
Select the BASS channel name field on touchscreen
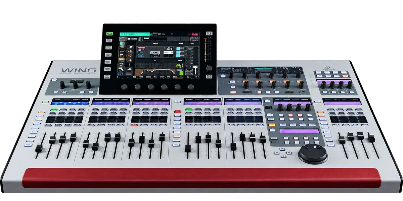coord(135,34)
